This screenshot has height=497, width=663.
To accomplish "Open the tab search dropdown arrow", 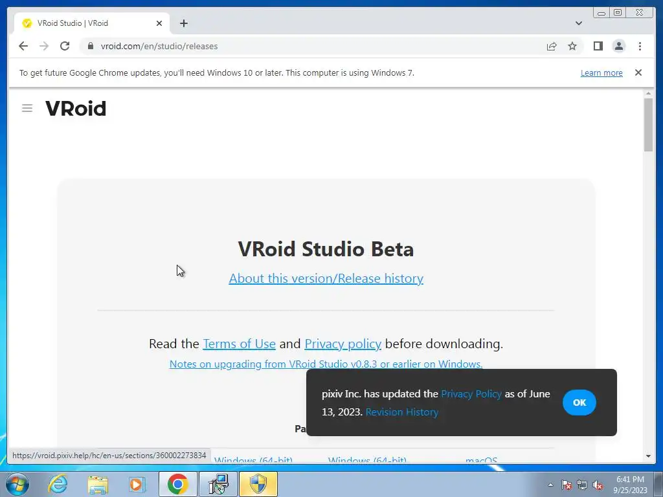I will tap(578, 23).
